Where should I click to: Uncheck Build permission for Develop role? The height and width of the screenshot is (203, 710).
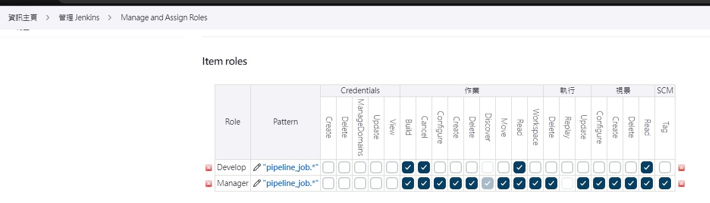[407, 167]
